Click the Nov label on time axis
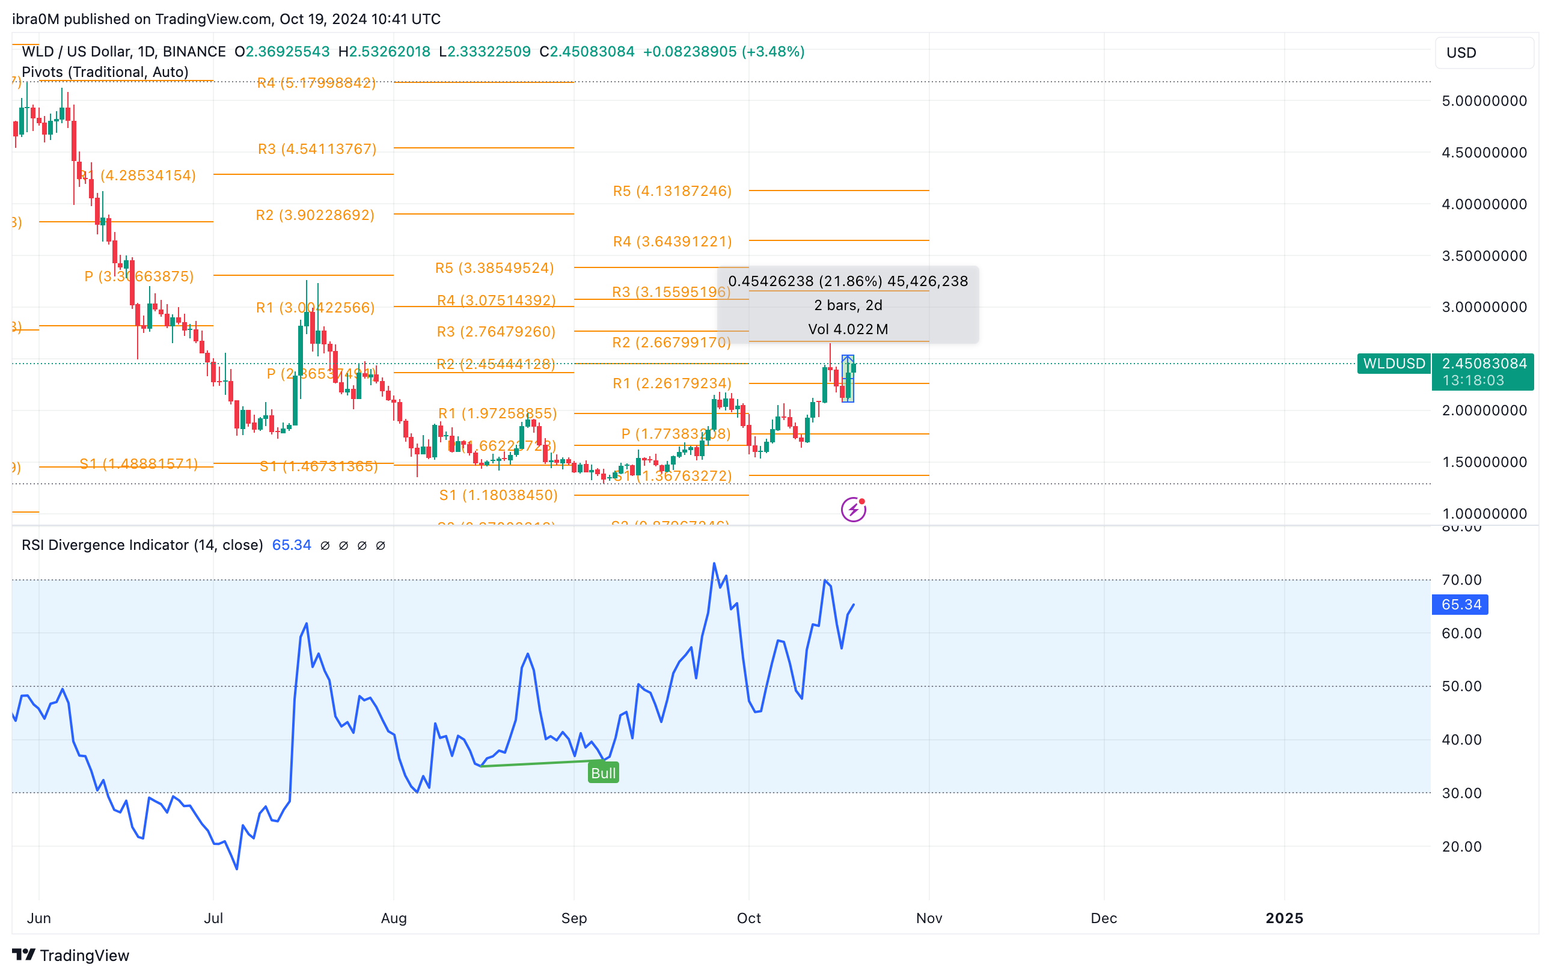 click(x=929, y=918)
